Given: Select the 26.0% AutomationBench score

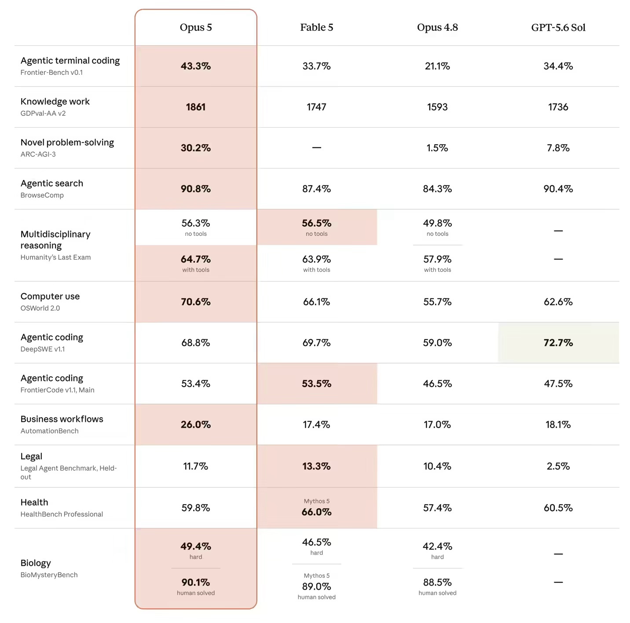Looking at the screenshot, I should point(196,425).
